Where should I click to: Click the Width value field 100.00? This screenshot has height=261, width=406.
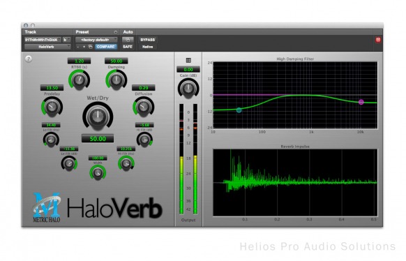pos(98,158)
